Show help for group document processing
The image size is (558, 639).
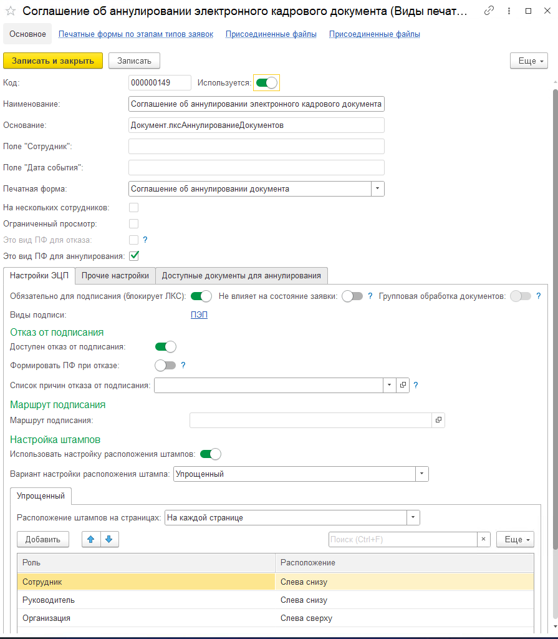(x=539, y=296)
